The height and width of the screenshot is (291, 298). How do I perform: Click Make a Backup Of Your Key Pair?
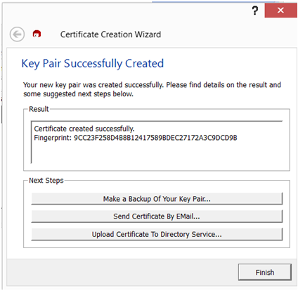click(157, 199)
